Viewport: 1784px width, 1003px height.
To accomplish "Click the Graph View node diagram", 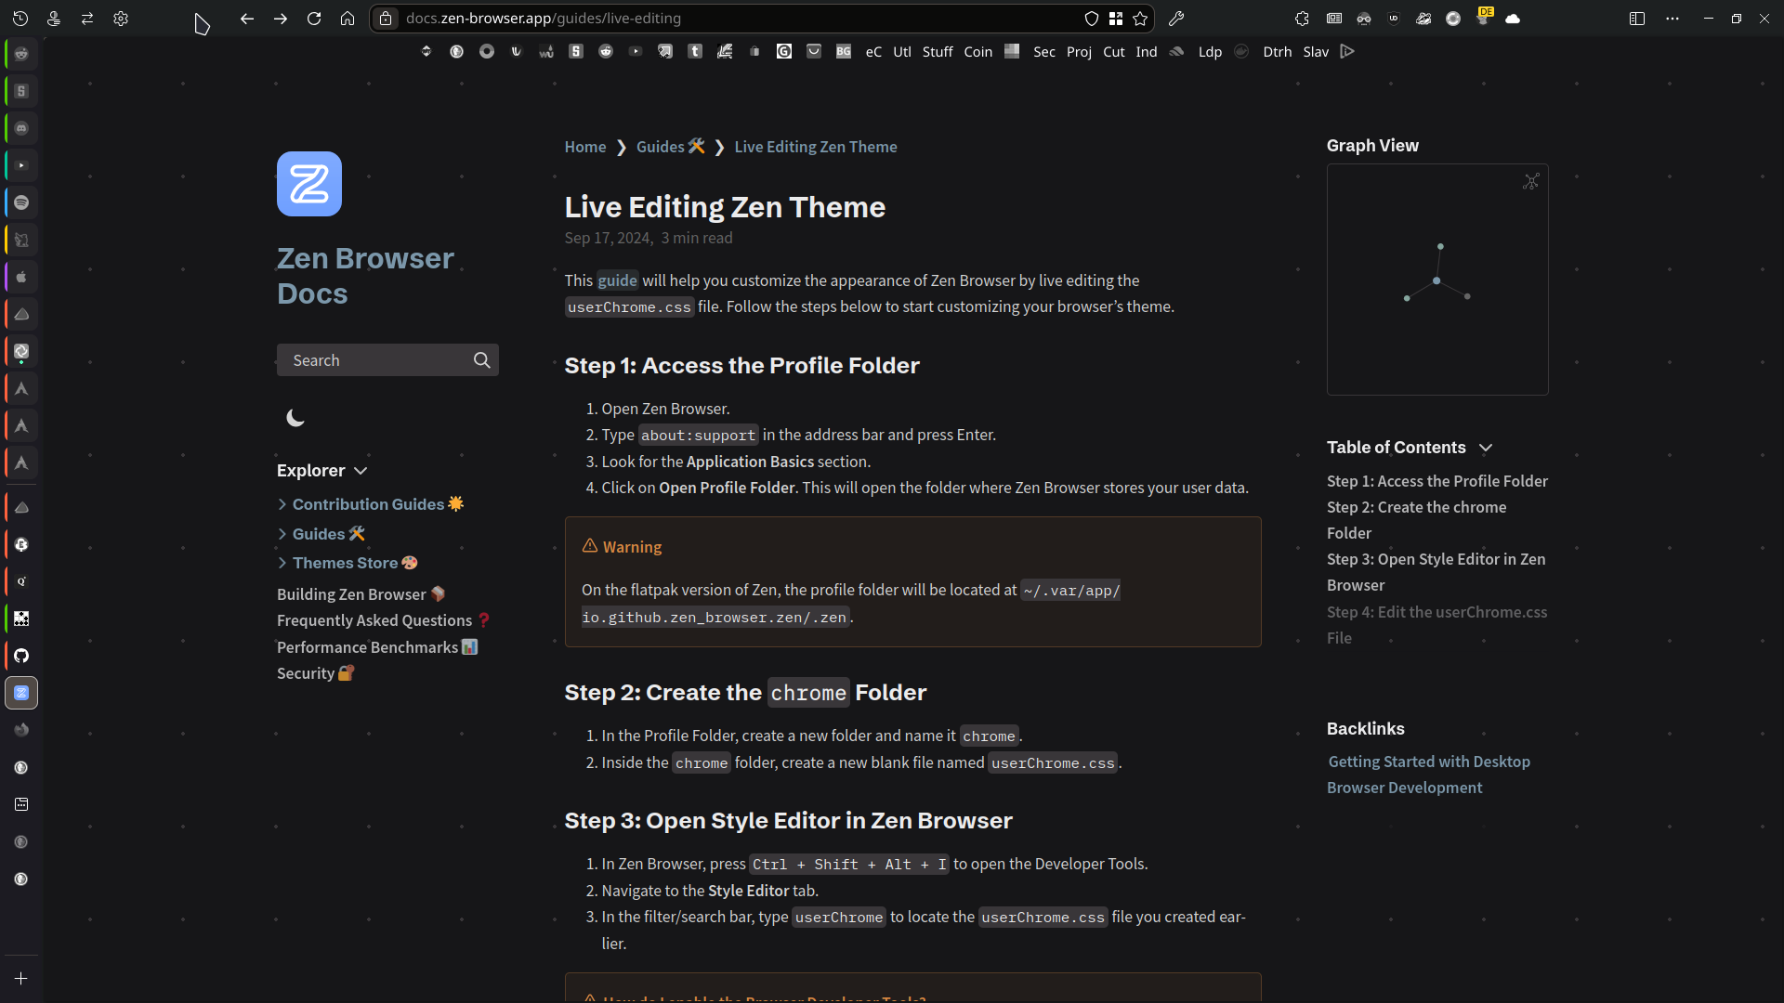I will (1437, 280).
